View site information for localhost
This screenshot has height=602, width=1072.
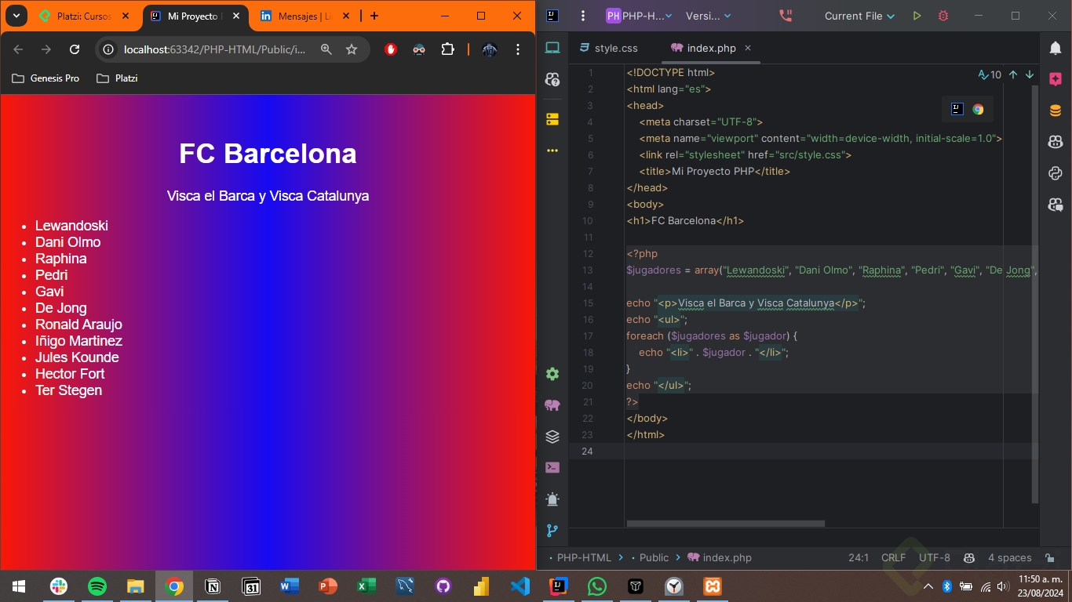point(109,49)
